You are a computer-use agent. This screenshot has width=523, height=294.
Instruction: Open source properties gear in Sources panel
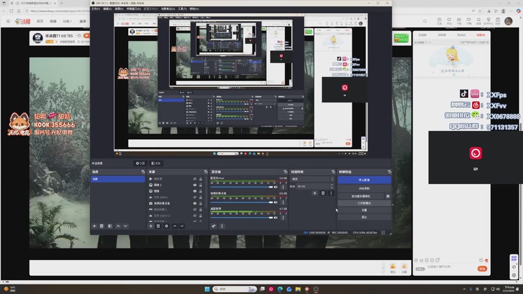[x=167, y=226]
